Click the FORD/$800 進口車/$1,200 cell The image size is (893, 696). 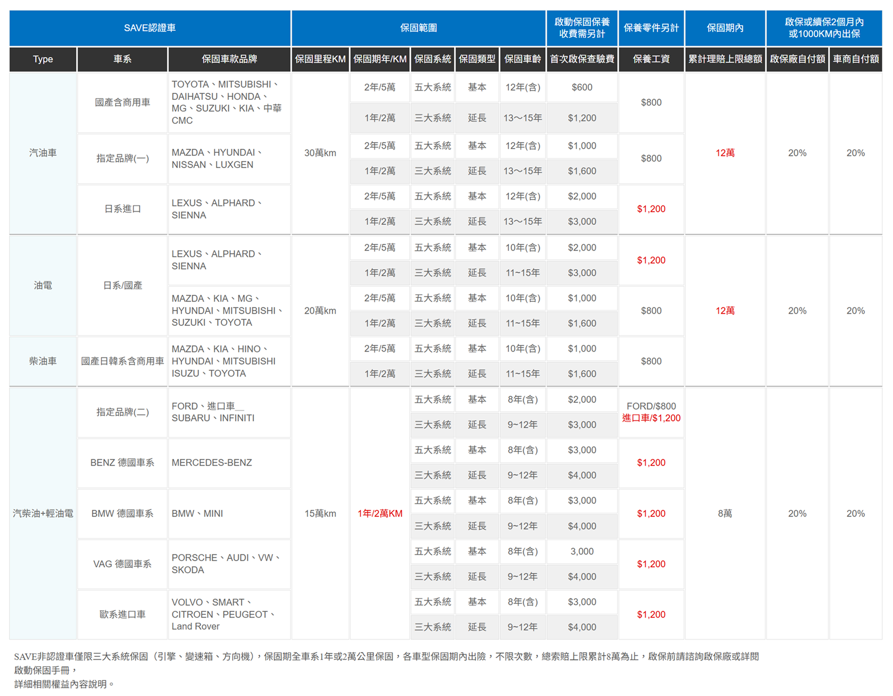[x=651, y=412]
